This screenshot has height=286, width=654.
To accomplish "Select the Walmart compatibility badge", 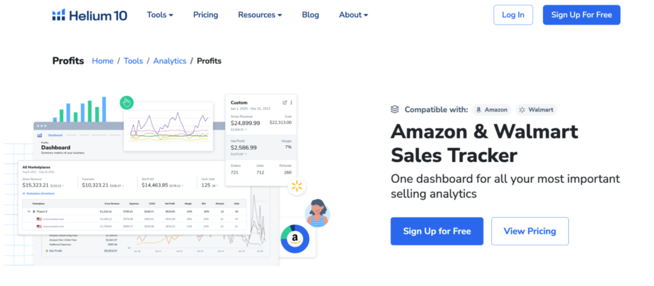I will coord(536,110).
